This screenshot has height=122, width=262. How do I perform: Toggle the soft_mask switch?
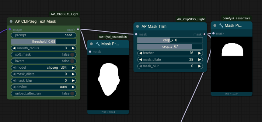click(72, 54)
